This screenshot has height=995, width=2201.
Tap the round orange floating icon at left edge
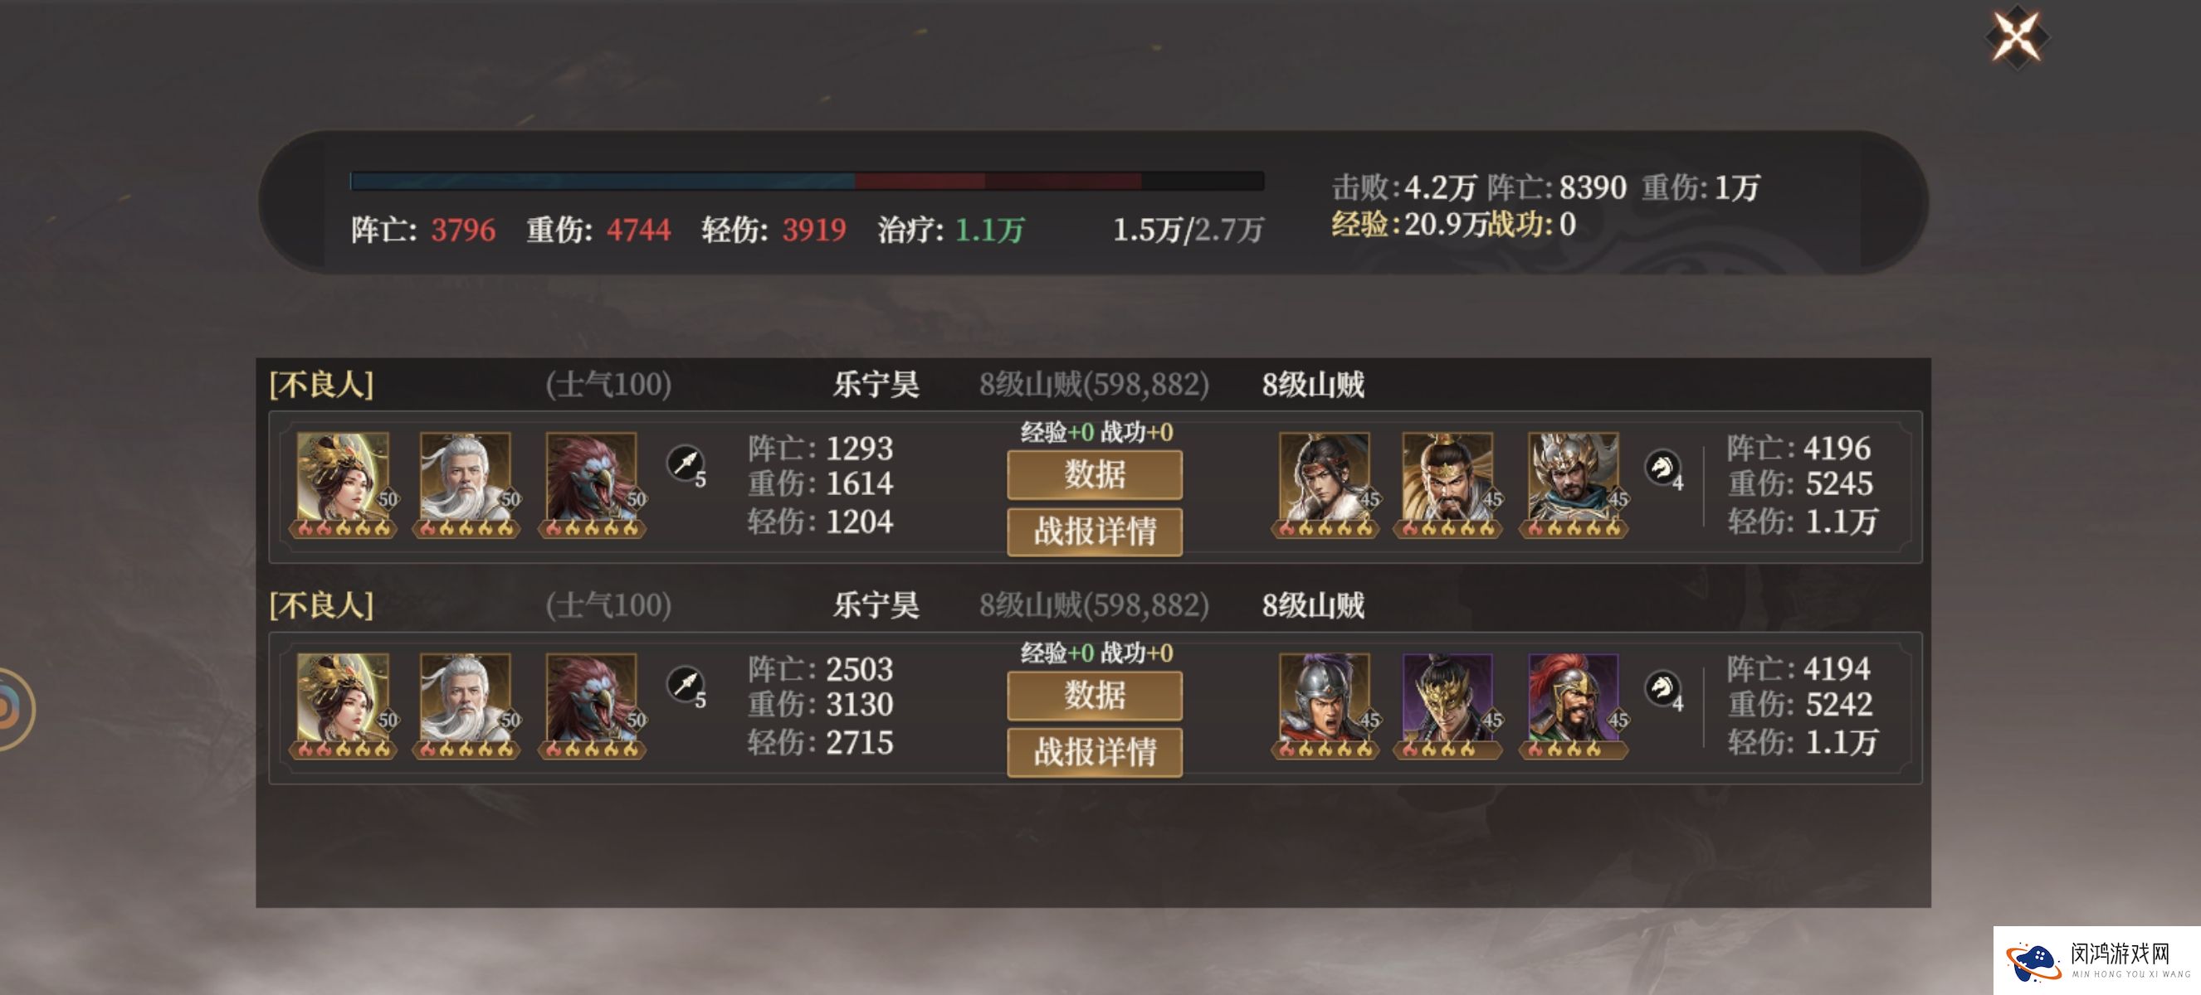point(12,710)
